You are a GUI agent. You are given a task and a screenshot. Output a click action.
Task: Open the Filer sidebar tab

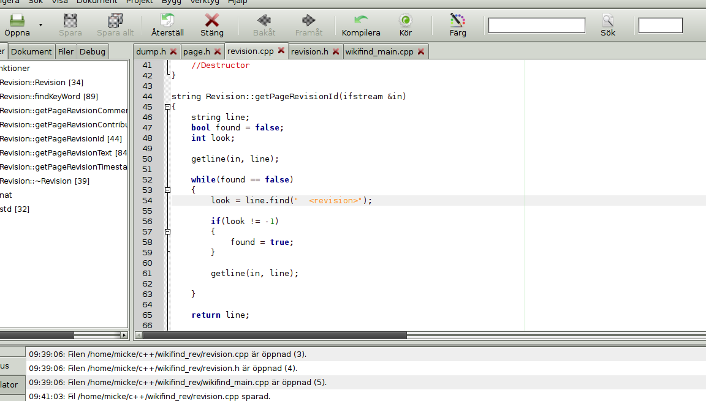(66, 51)
